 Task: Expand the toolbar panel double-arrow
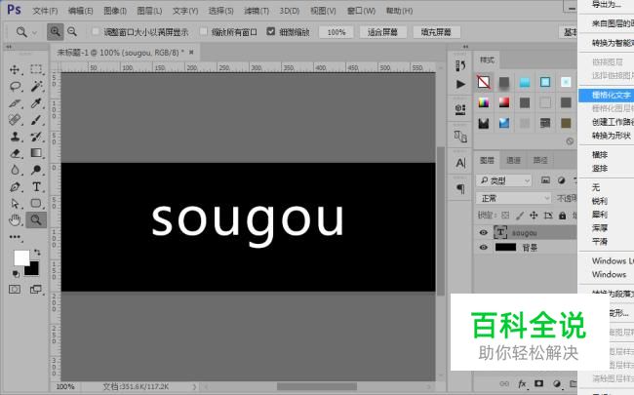(x=9, y=47)
